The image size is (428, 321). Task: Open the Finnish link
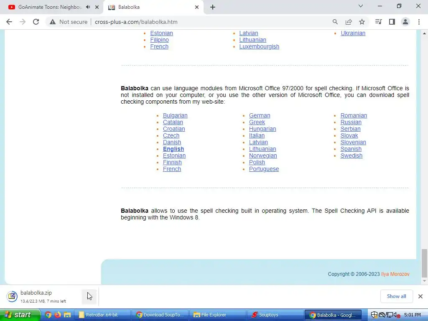click(x=172, y=163)
